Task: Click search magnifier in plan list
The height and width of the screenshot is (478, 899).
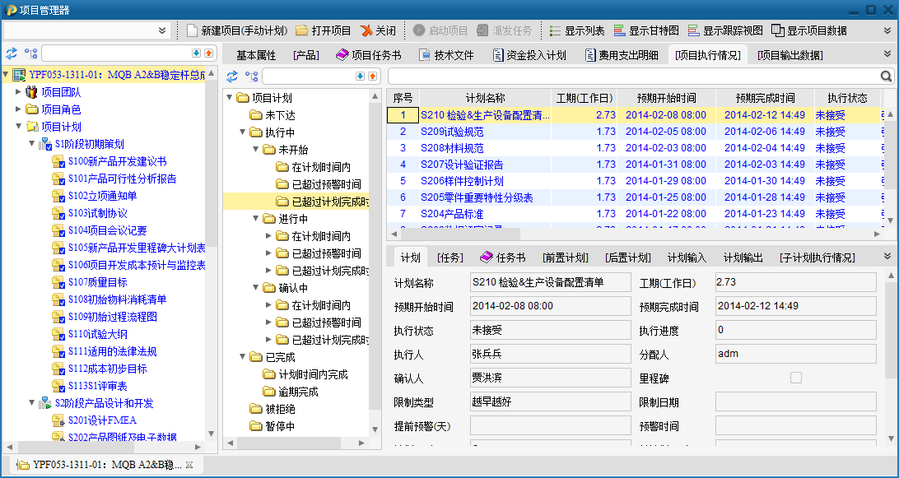Action: pos(887,76)
